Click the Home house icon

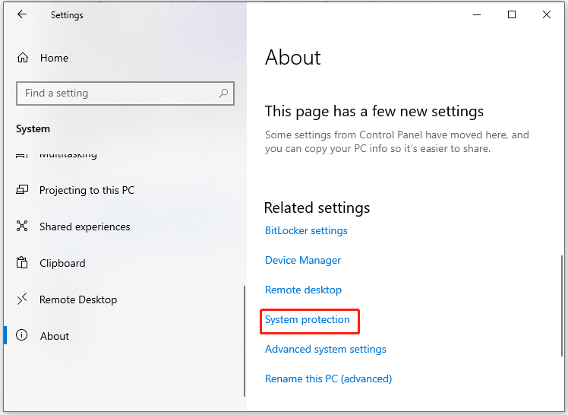click(x=23, y=58)
